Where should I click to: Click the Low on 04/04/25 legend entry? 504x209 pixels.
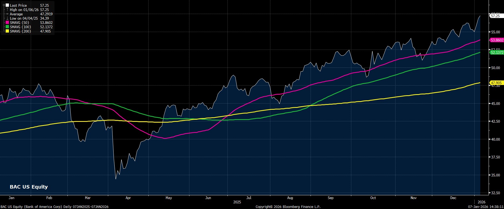[x=22, y=18]
